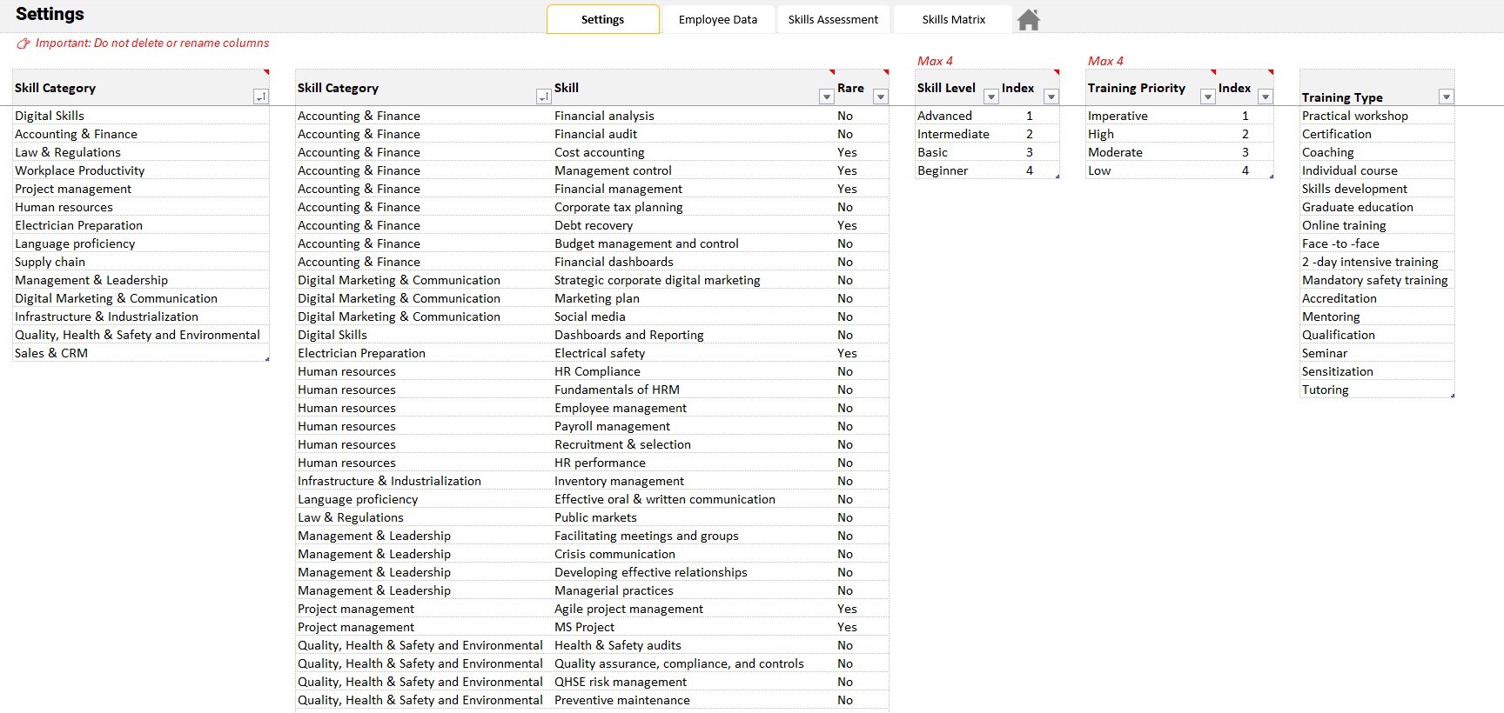
Task: Select the Practical workshop training type
Action: pyautogui.click(x=1377, y=116)
